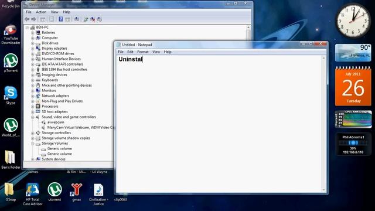The height and width of the screenshot is (211, 375).
Task: Expand the Batteries category
Action: pyautogui.click(x=33, y=33)
